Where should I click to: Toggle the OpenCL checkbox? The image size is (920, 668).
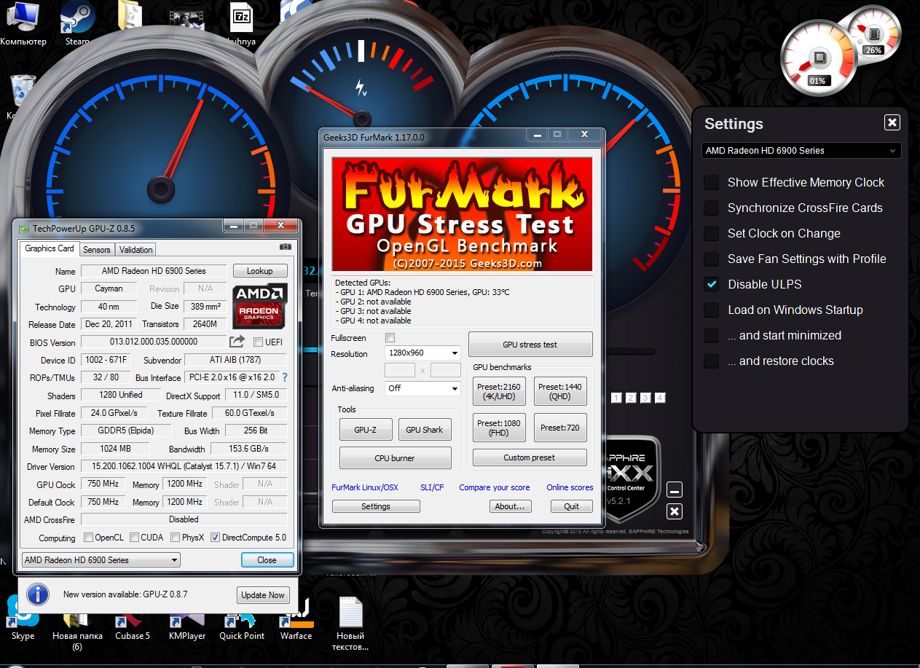point(88,538)
